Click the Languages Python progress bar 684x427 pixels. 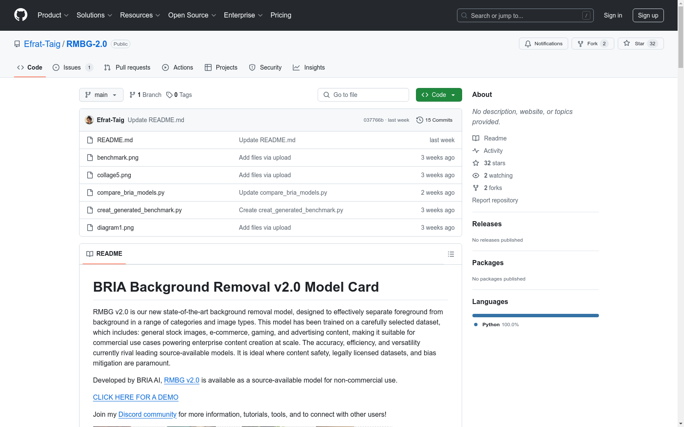point(536,316)
